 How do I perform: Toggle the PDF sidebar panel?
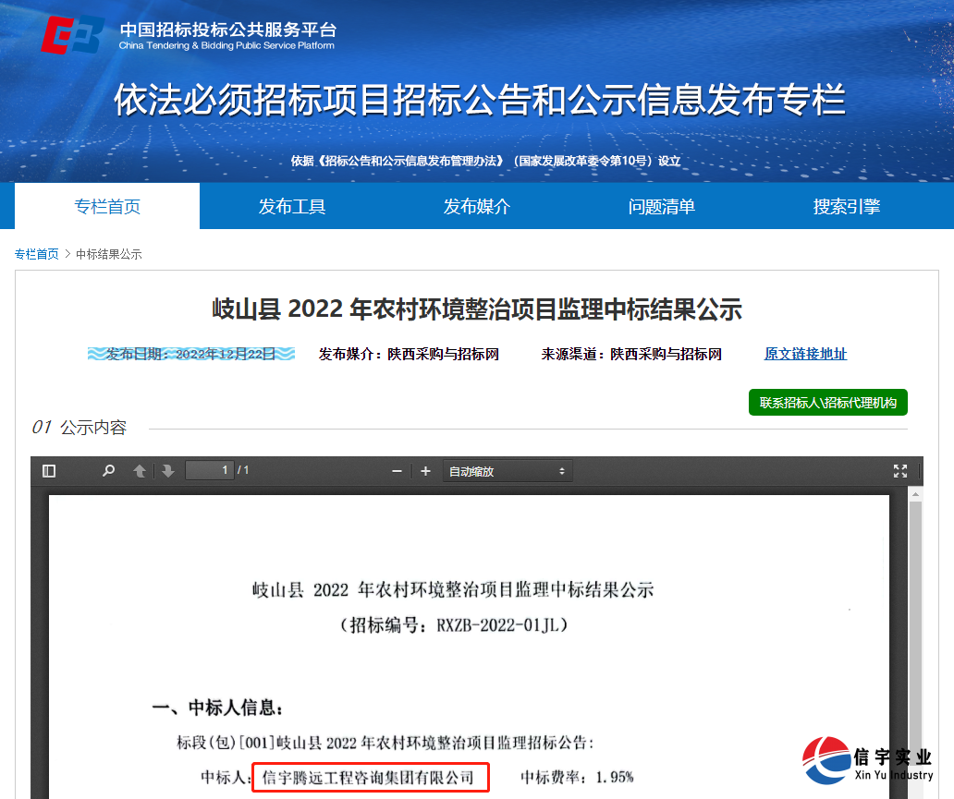tap(48, 470)
